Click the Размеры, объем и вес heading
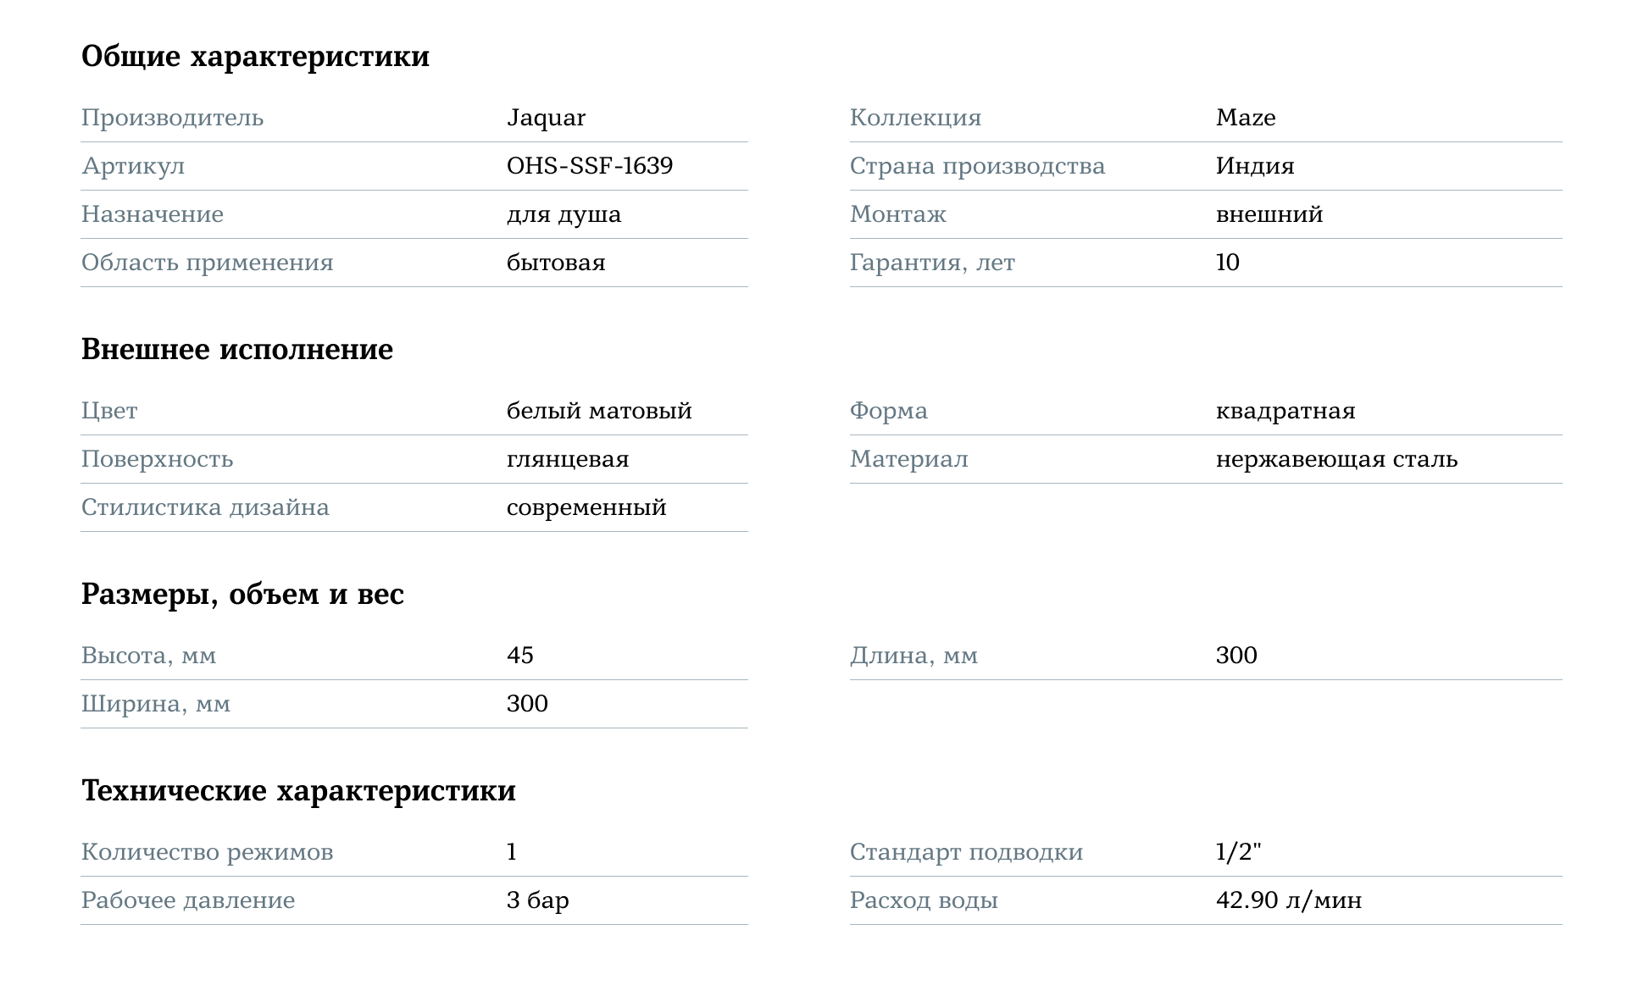Image resolution: width=1627 pixels, height=991 pixels. click(x=242, y=595)
